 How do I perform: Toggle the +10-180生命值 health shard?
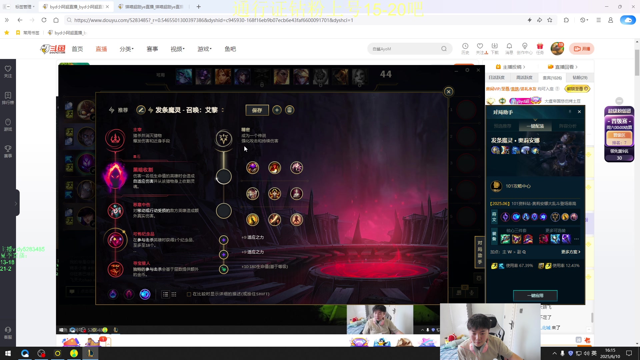[x=224, y=269]
